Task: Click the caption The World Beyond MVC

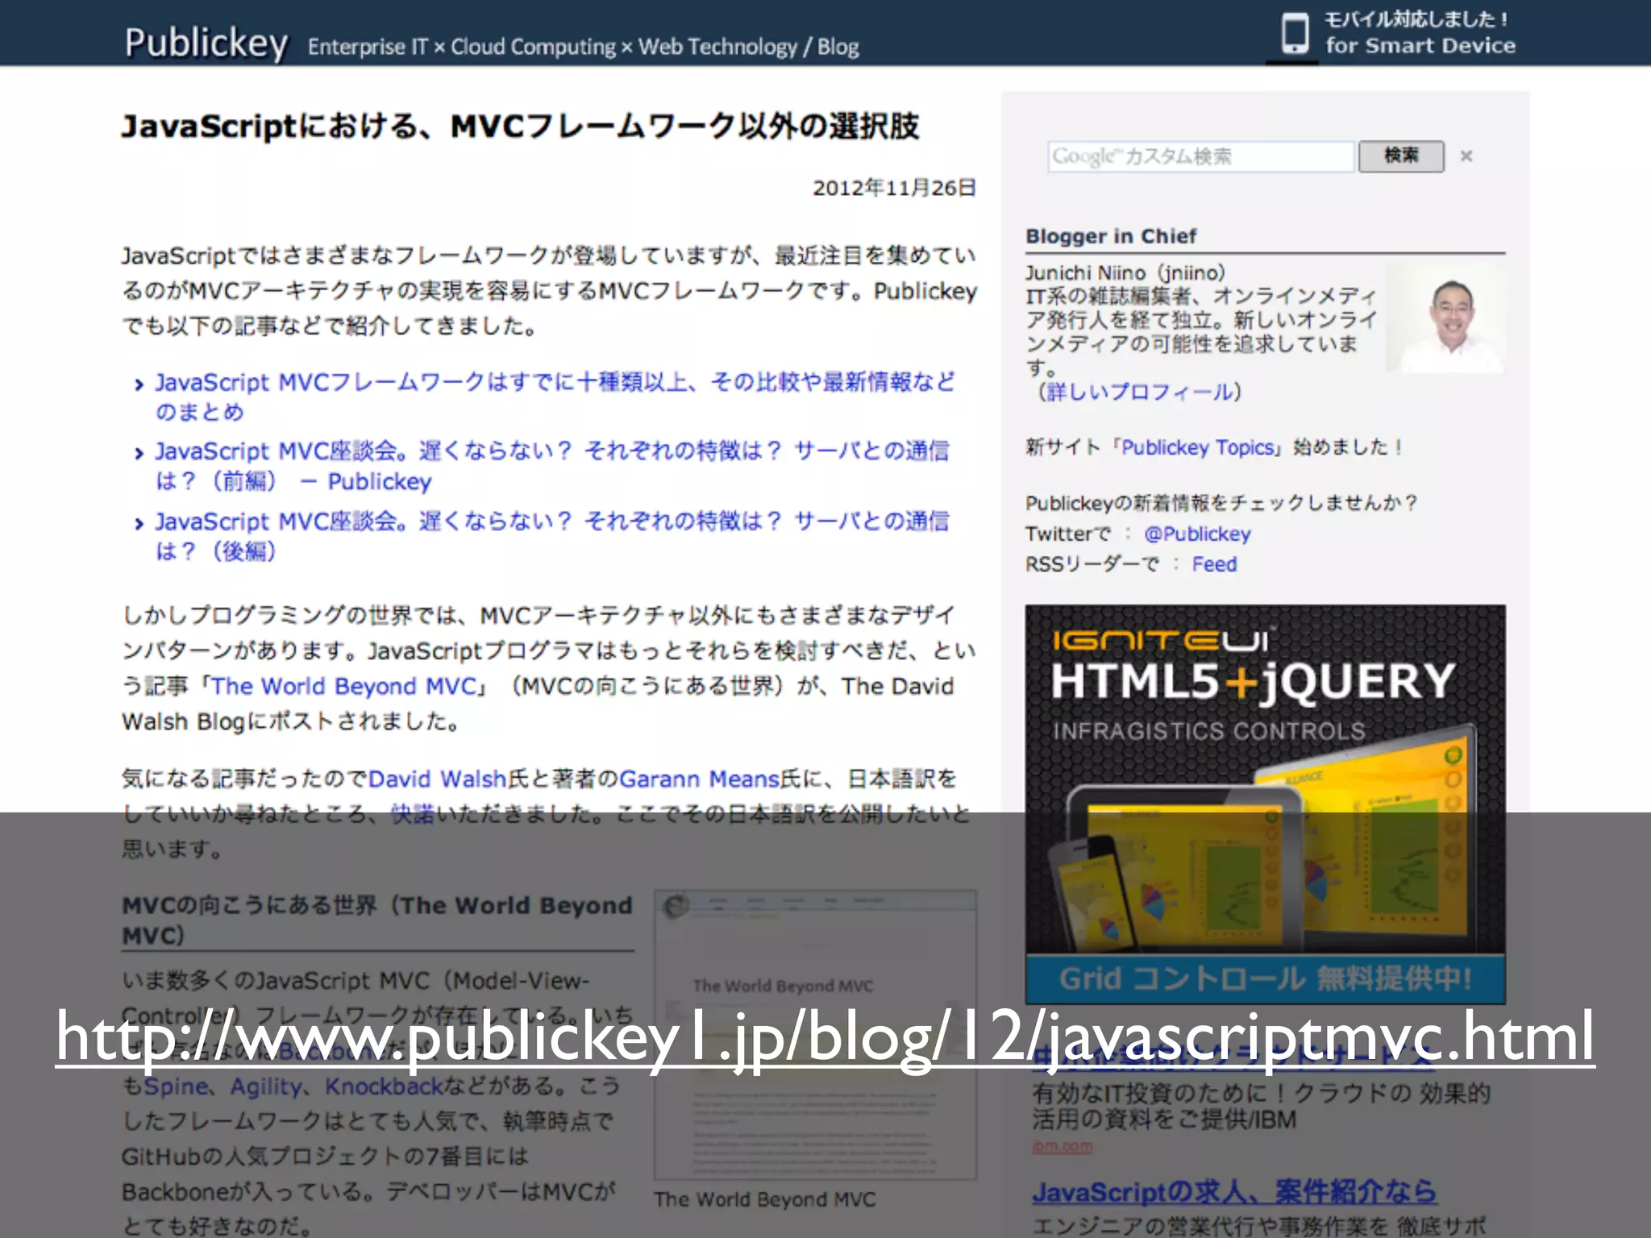Action: pos(764,1199)
